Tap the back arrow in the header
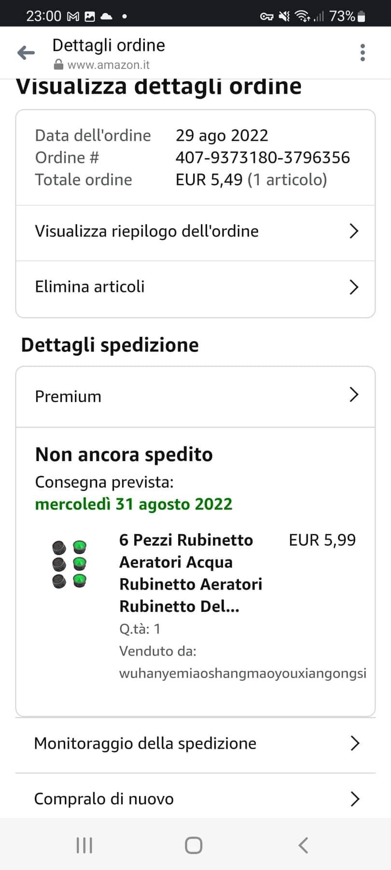Screen dimensions: 391x870 point(26,53)
